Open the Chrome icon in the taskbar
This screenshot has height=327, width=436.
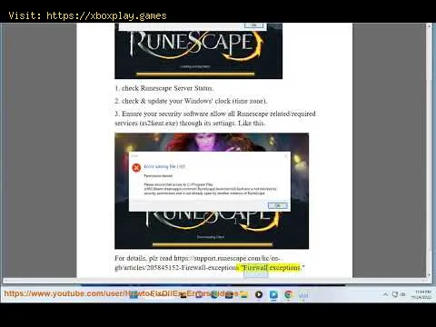[288, 294]
